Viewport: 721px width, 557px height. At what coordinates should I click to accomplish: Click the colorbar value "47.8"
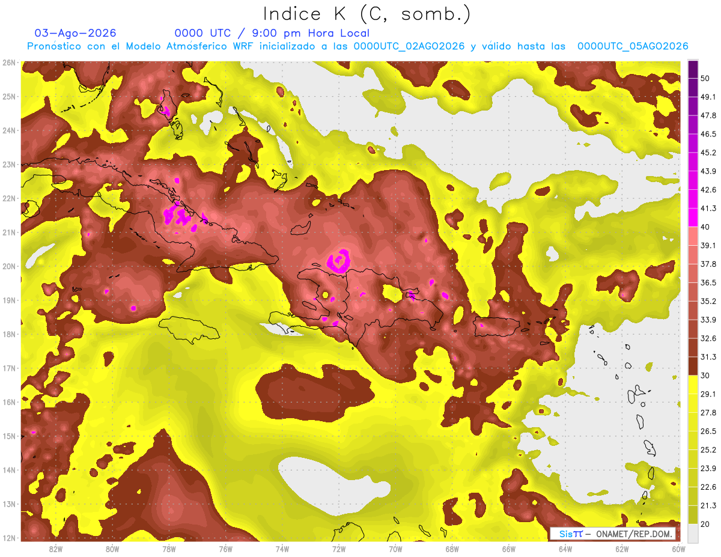click(x=708, y=115)
